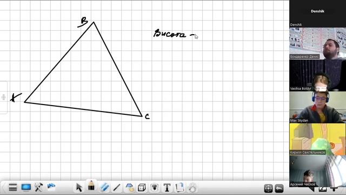Select Max Skydan video tile
This screenshot has width=346, height=195.
[317, 107]
